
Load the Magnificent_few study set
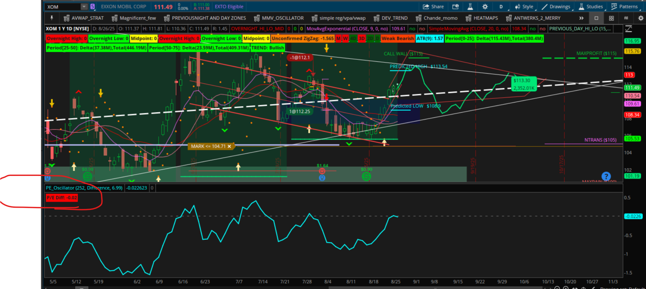(134, 18)
